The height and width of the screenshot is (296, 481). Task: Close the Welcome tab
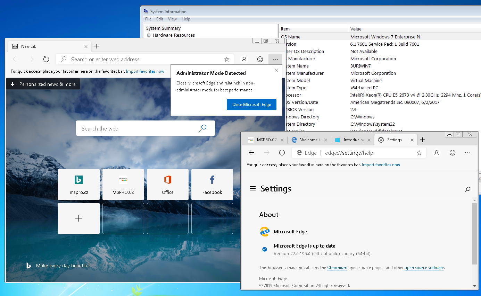click(x=326, y=140)
